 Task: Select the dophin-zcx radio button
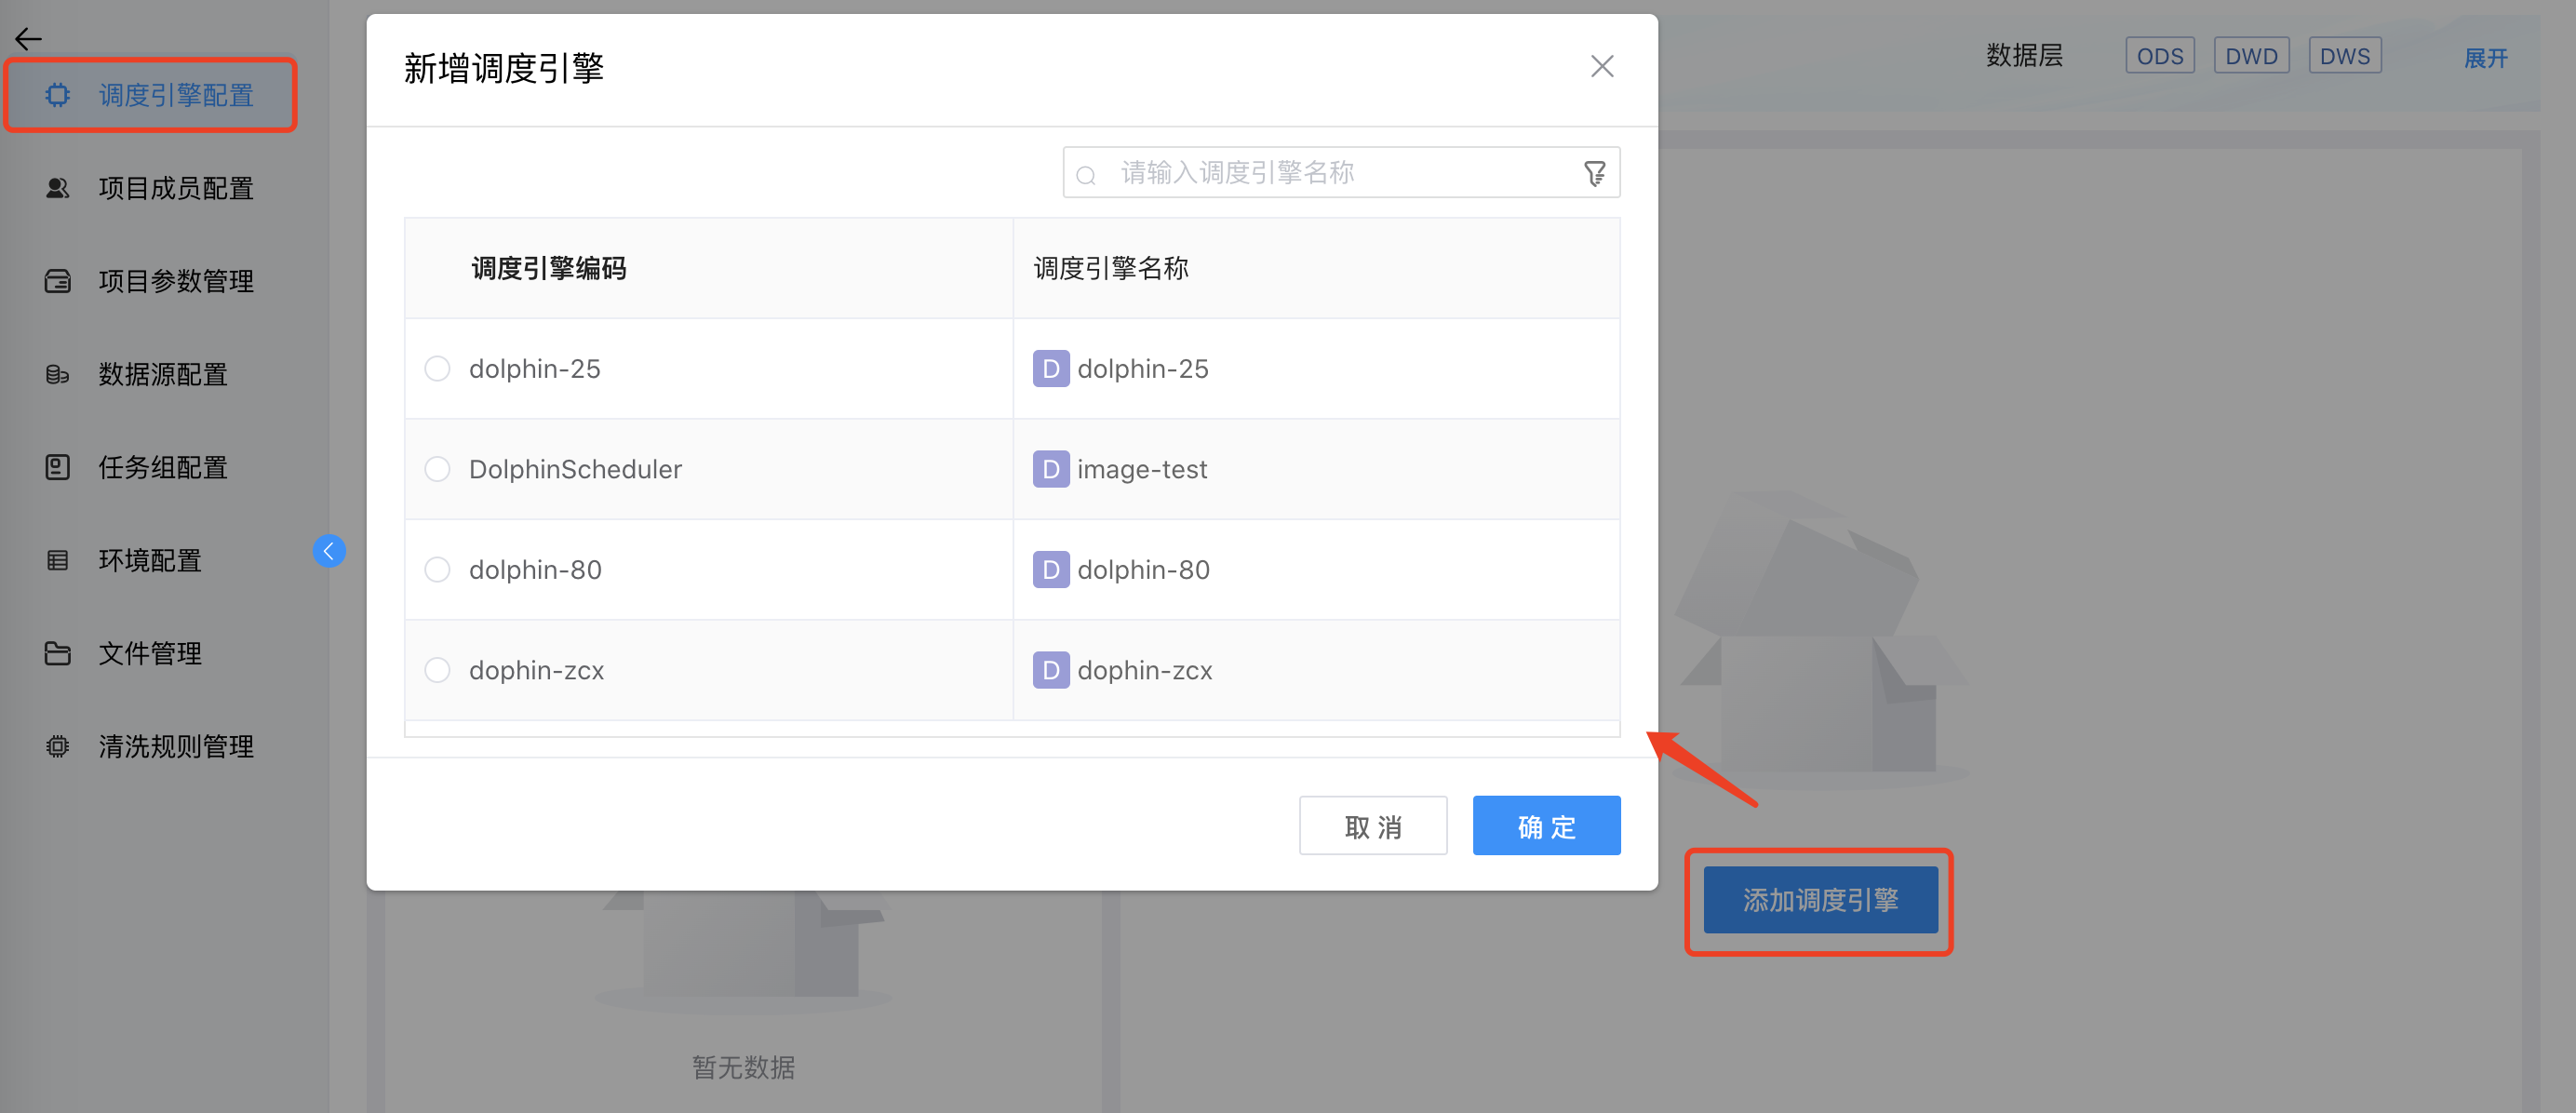click(x=437, y=669)
